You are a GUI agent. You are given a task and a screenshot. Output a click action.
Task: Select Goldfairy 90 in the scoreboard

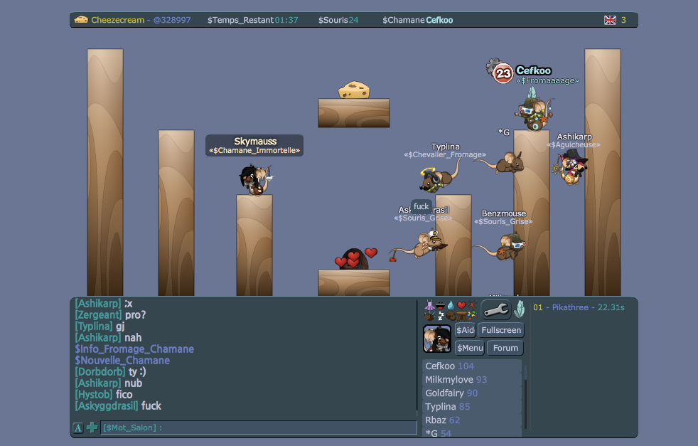click(472, 393)
